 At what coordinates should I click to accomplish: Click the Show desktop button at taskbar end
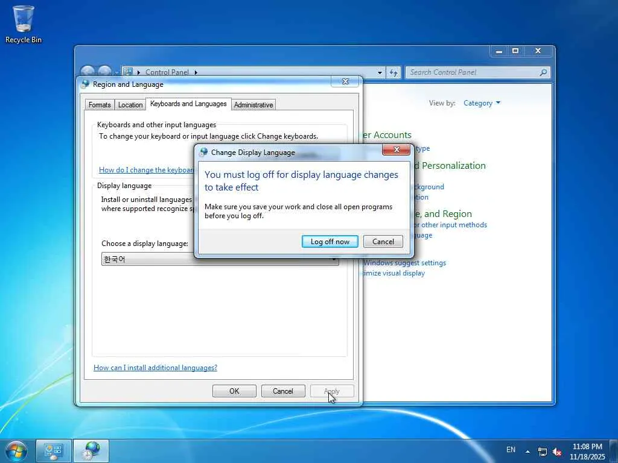click(614, 451)
